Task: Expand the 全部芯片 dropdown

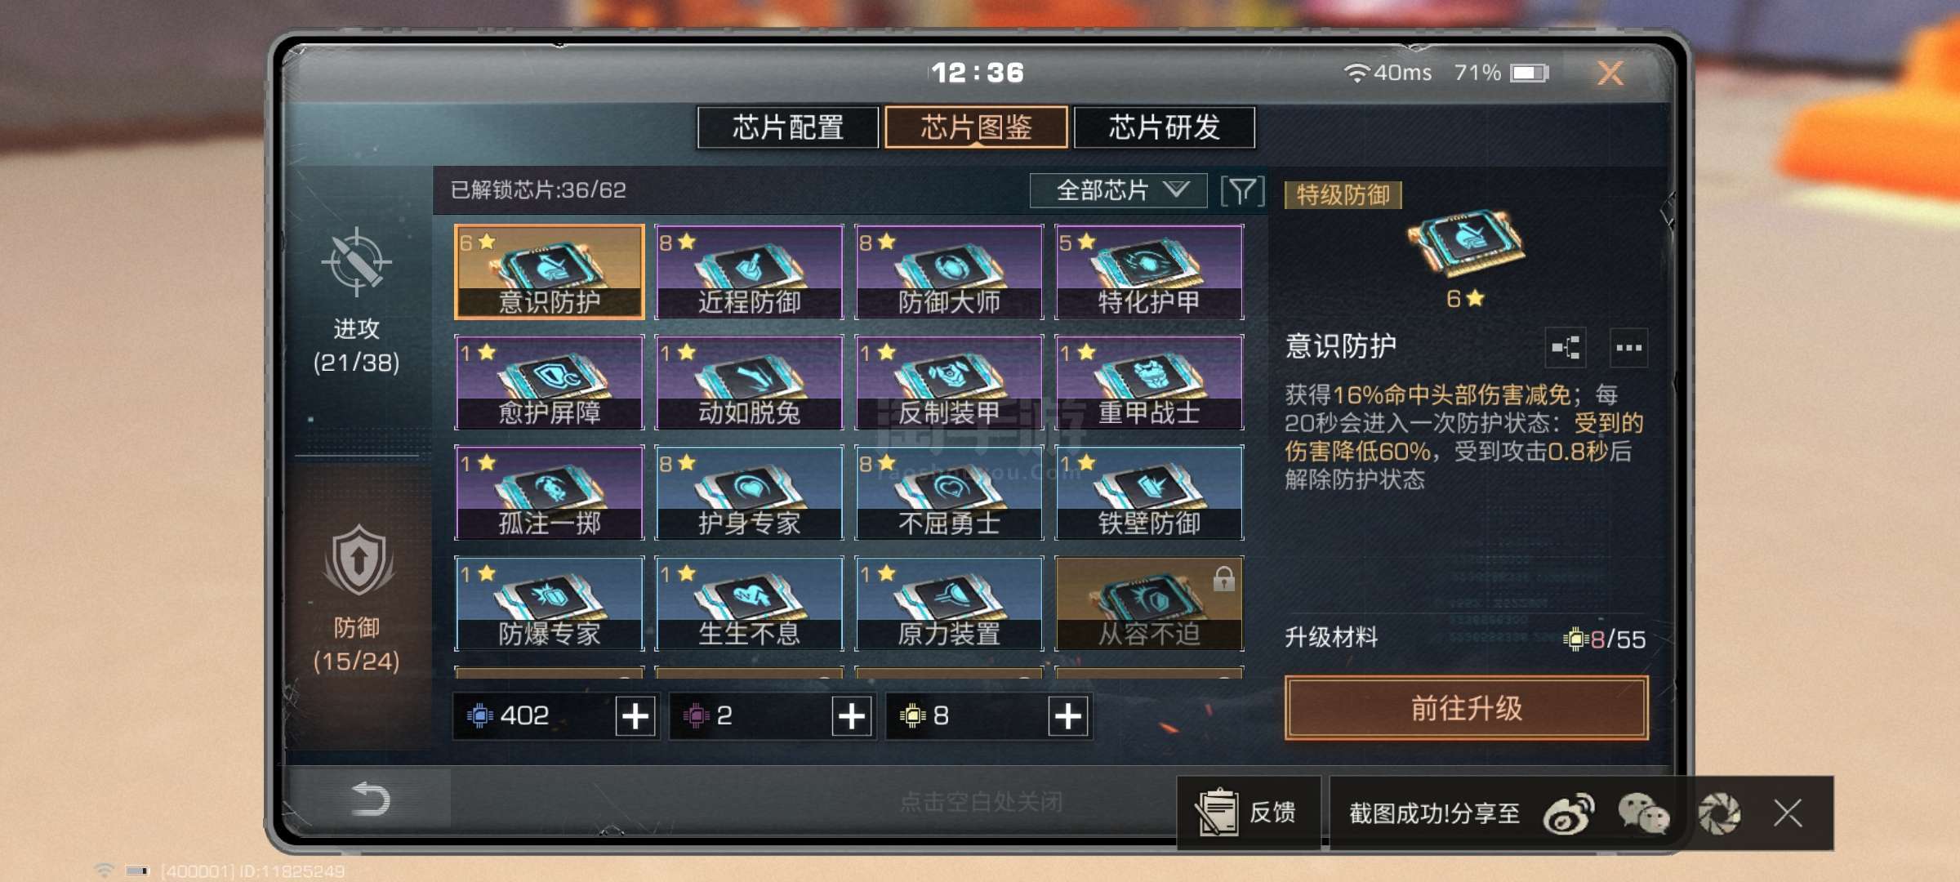Action: click(1118, 191)
